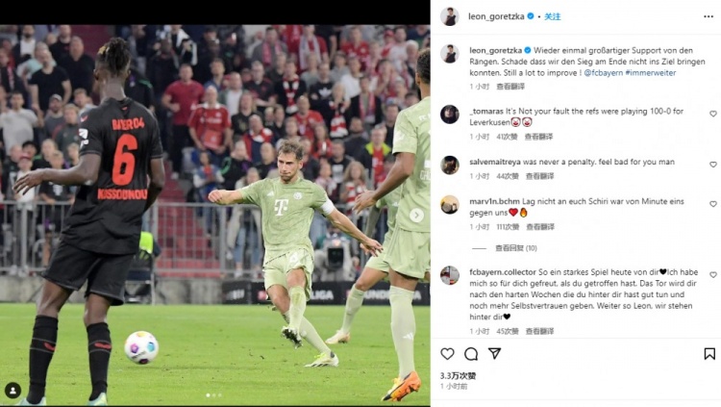Share the post via paper plane icon
This screenshot has width=721, height=407.
(494, 353)
